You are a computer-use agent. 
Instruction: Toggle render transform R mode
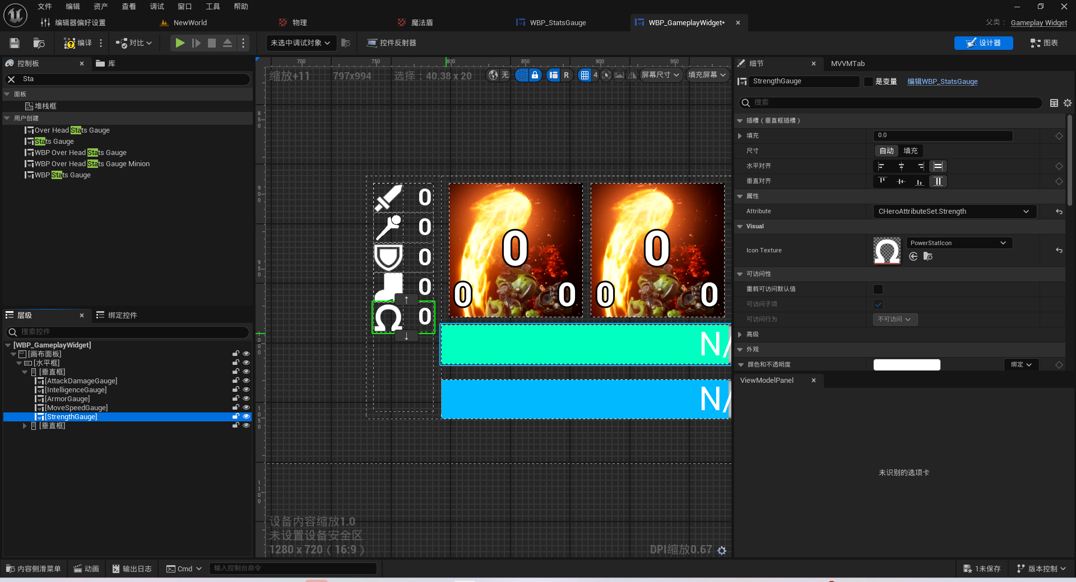pyautogui.click(x=566, y=75)
